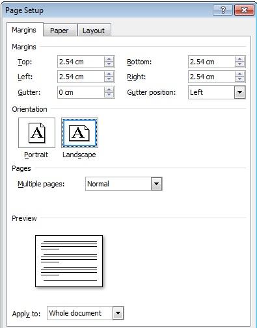Decrease the Gutter value with down arrow
This screenshot has height=328, width=257.
pyautogui.click(x=109, y=95)
